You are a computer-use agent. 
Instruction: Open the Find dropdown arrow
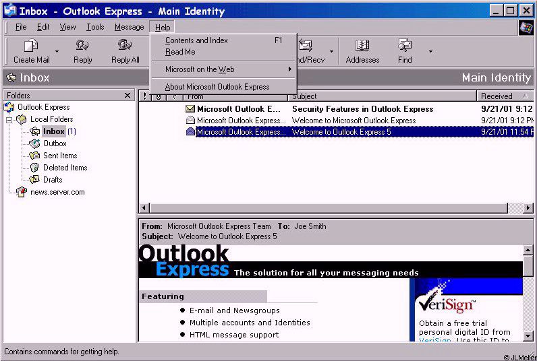(x=430, y=51)
